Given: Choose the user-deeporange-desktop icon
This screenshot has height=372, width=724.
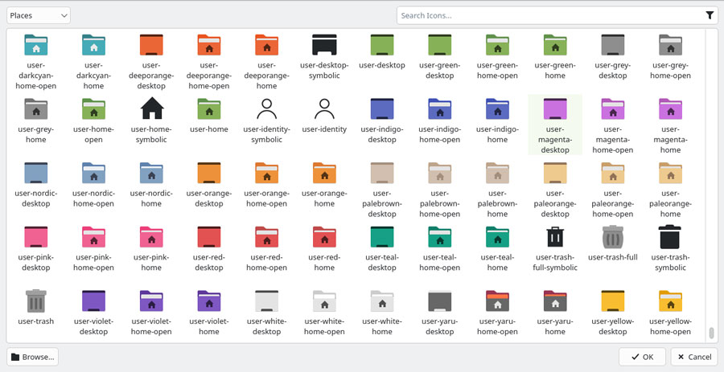Looking at the screenshot, I should pos(151,45).
